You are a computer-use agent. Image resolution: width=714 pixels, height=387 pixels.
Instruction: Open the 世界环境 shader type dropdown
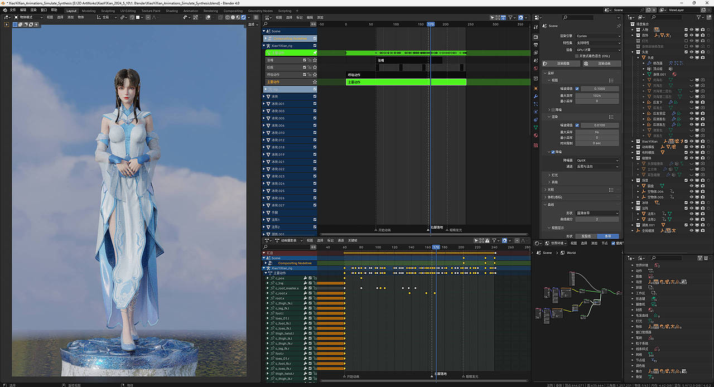[555, 243]
